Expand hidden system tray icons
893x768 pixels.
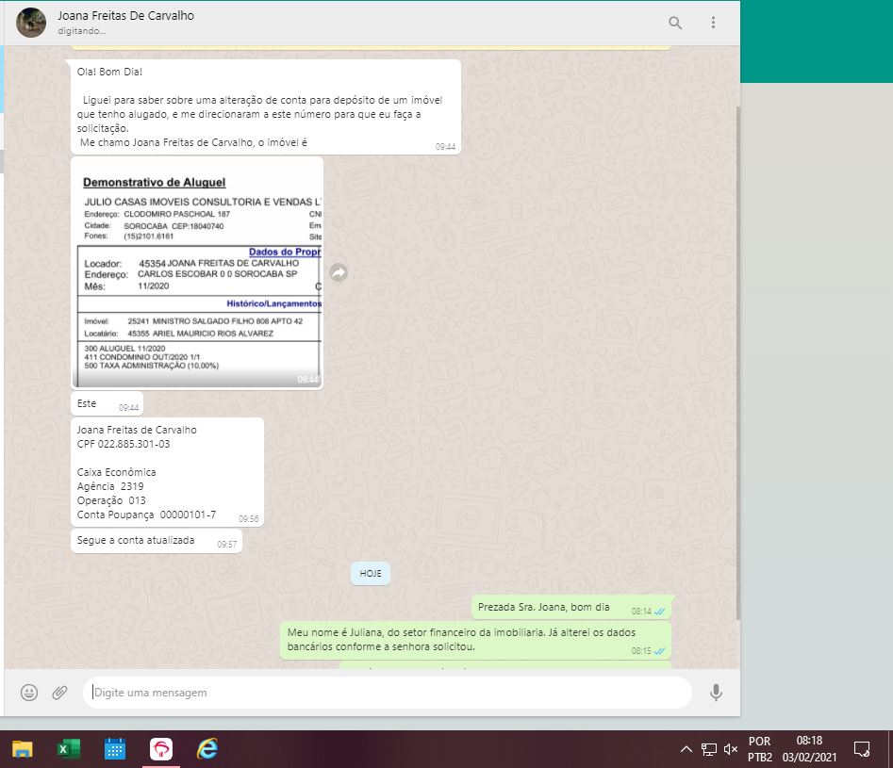tap(686, 749)
